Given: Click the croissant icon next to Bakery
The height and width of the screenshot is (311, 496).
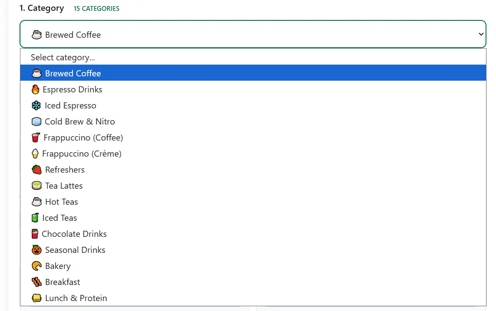Looking at the screenshot, I should [x=36, y=266].
